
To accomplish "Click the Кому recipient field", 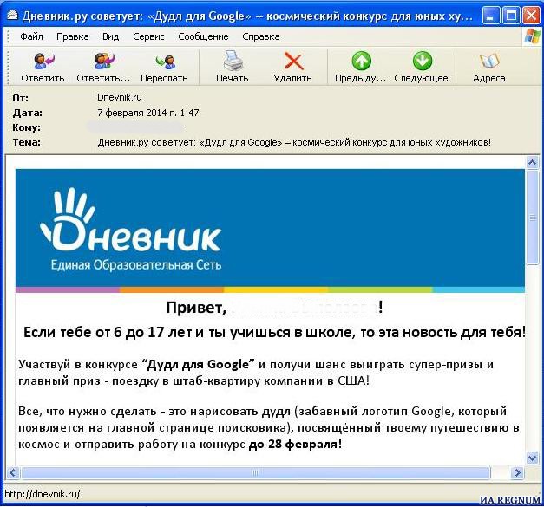I will [135, 127].
